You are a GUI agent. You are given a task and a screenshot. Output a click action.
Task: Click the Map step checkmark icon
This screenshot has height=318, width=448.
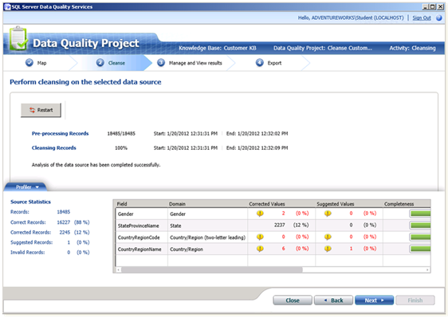(x=29, y=63)
